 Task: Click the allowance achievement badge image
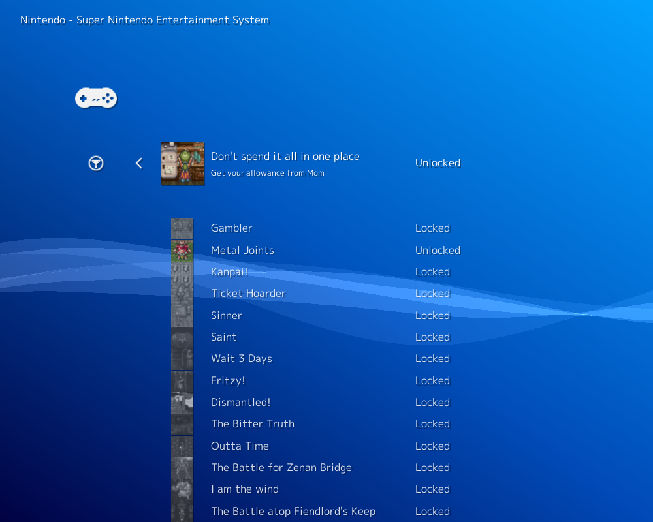(x=182, y=164)
